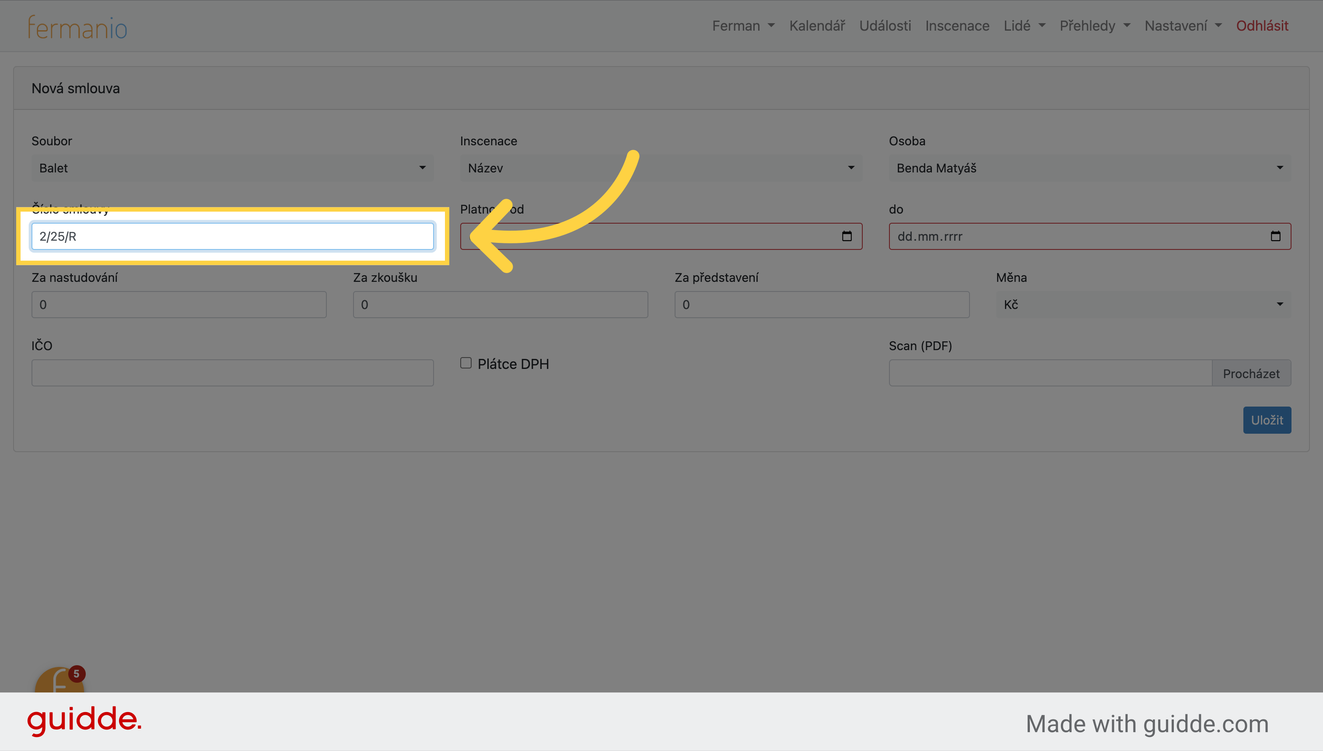Click the 'do' date field dd.mm.rrrr
The height and width of the screenshot is (751, 1323).
tap(1090, 236)
